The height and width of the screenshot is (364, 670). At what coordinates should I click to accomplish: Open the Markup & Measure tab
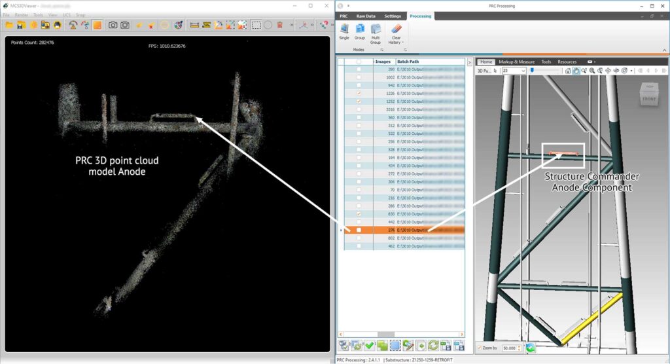tap(516, 62)
